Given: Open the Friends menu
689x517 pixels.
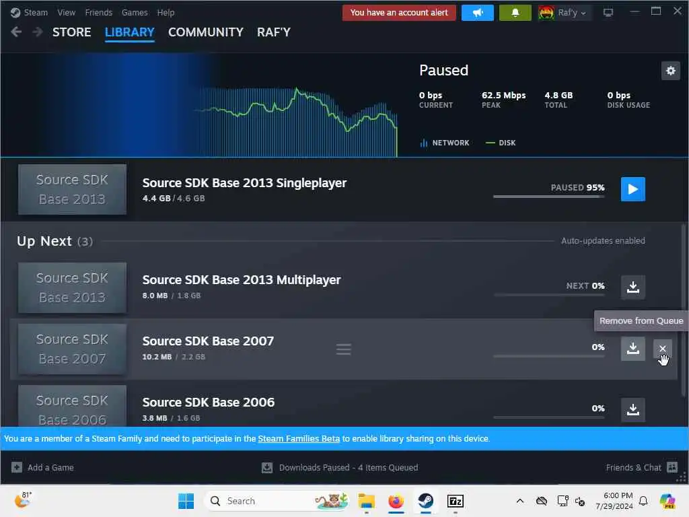Looking at the screenshot, I should (98, 12).
